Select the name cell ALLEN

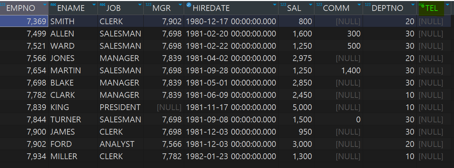pos(73,34)
